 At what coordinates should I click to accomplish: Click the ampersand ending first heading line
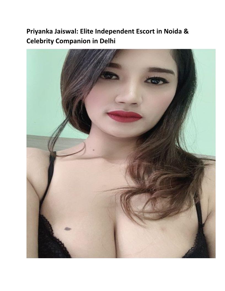coord(186,31)
